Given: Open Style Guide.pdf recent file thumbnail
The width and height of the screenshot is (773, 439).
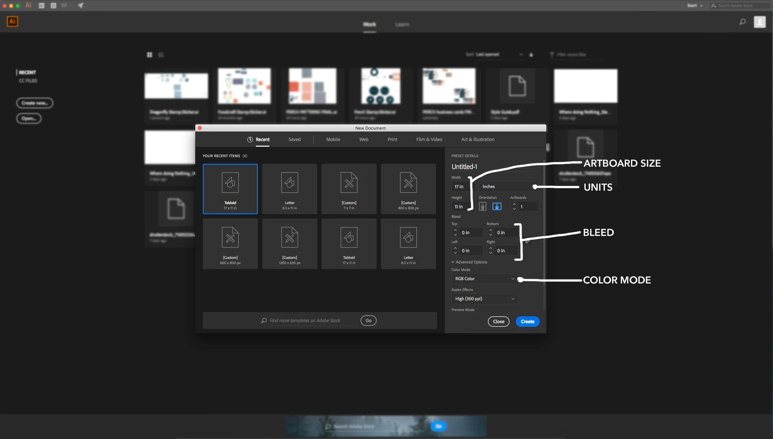Looking at the screenshot, I should [517, 86].
